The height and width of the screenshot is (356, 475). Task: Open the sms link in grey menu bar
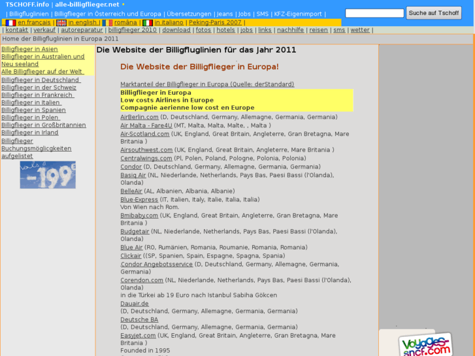click(339, 29)
